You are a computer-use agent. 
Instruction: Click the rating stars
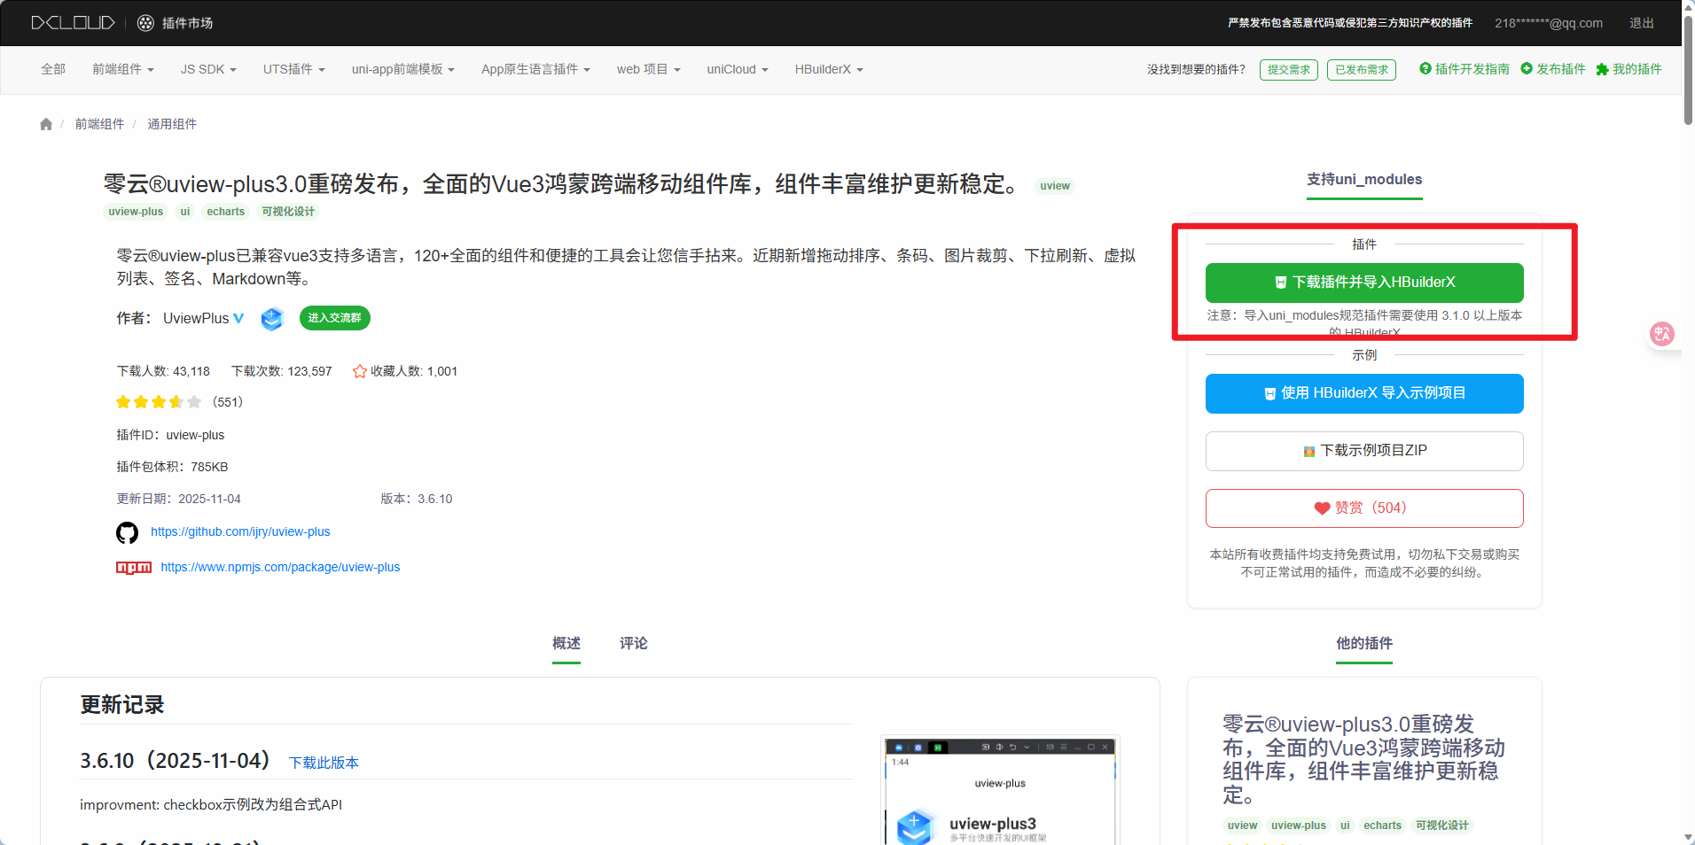(159, 402)
